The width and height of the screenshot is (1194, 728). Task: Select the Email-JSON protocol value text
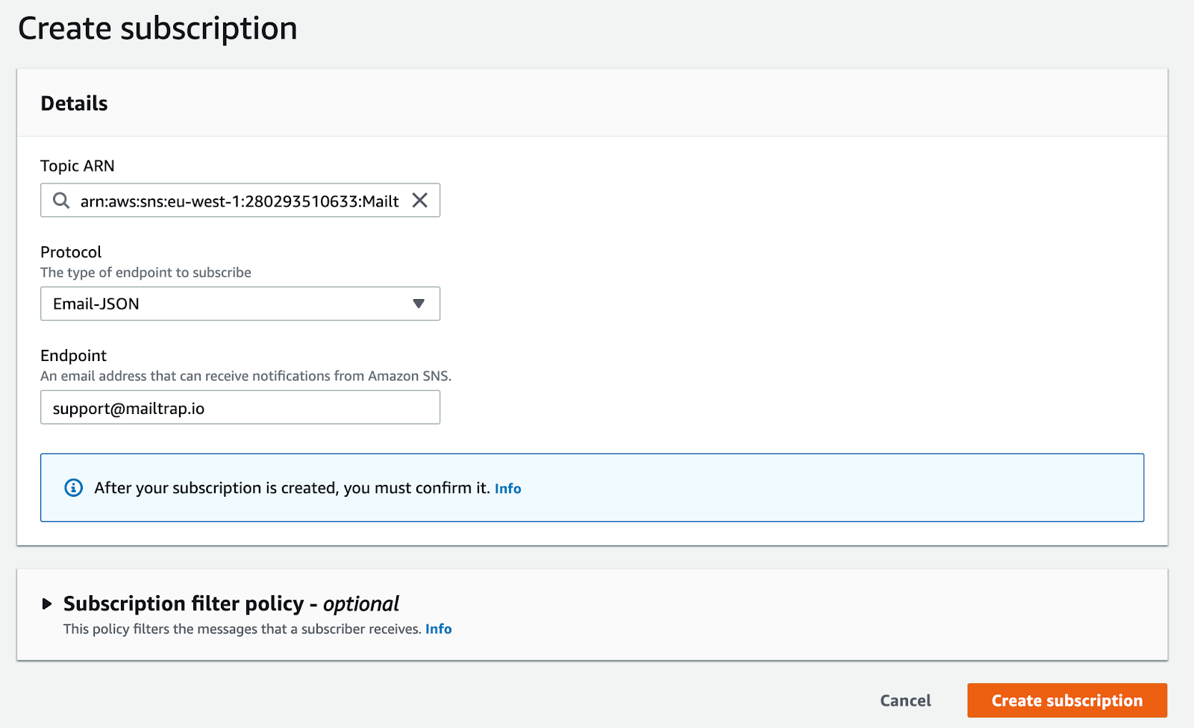click(96, 304)
